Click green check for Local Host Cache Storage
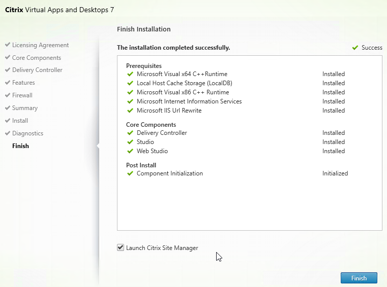The image size is (387, 287). [x=130, y=83]
